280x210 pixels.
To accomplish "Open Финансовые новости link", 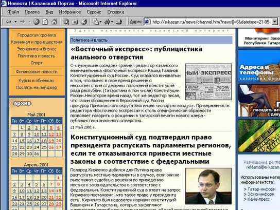I will pyautogui.click(x=37, y=71).
